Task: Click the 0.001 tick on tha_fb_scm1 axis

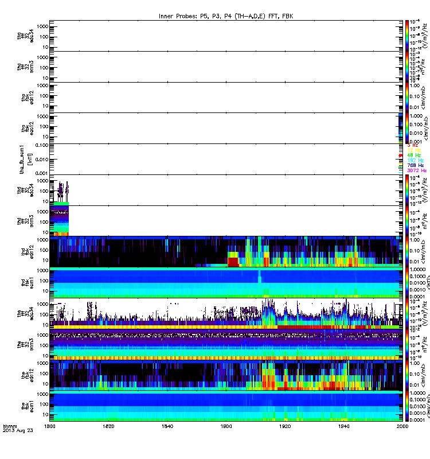Action: 42,173
